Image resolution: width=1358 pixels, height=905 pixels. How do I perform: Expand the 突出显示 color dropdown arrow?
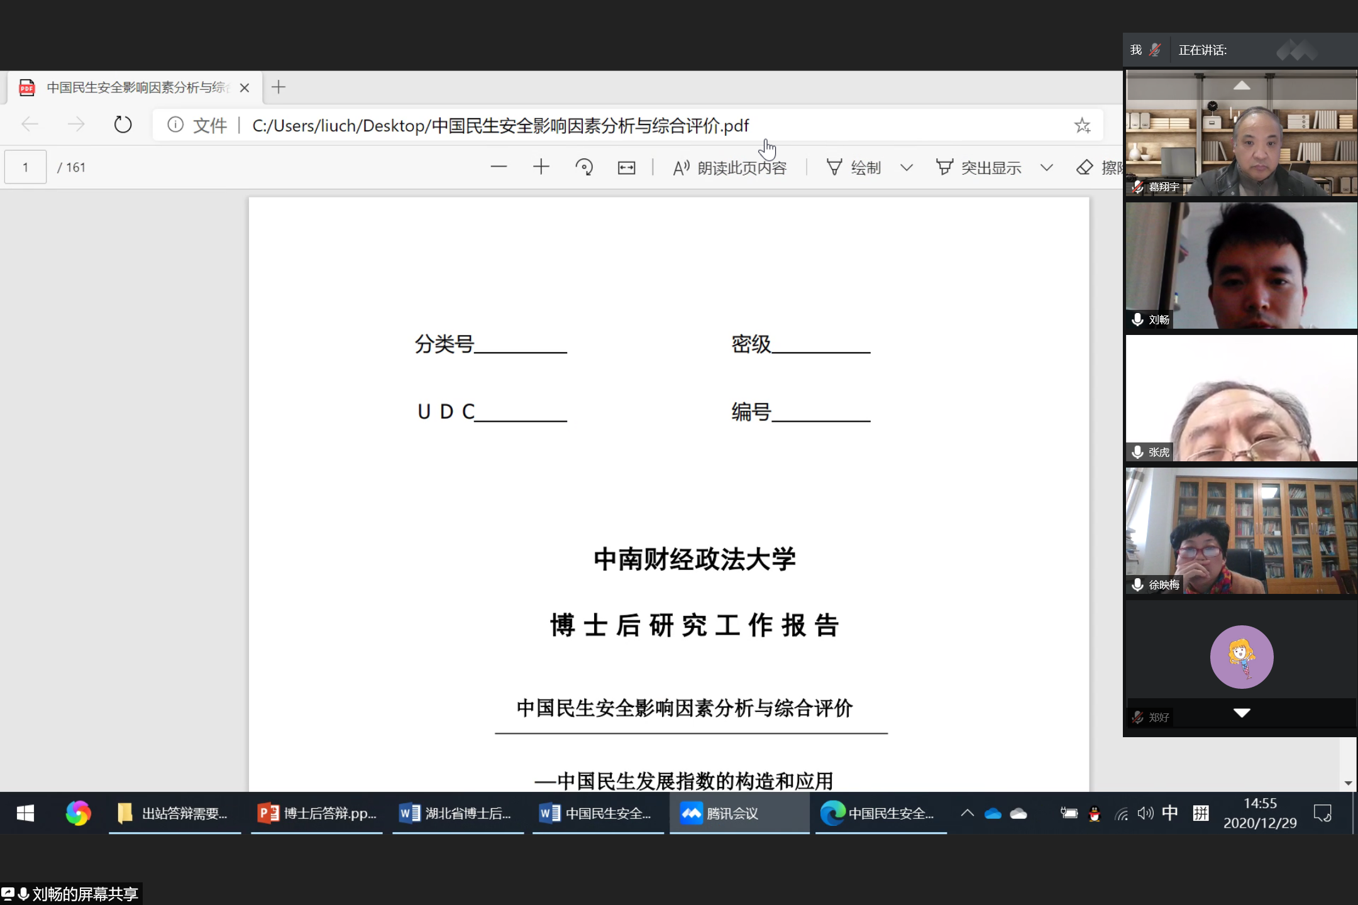(1047, 168)
